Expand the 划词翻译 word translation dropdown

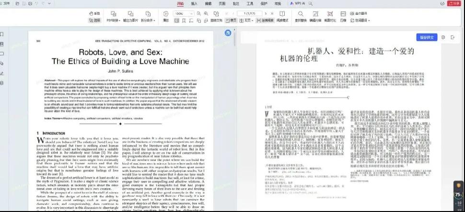360,21
